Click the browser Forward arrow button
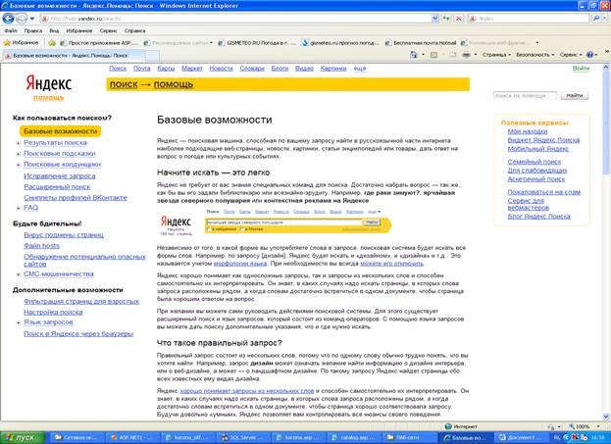611x444 pixels. [x=22, y=19]
